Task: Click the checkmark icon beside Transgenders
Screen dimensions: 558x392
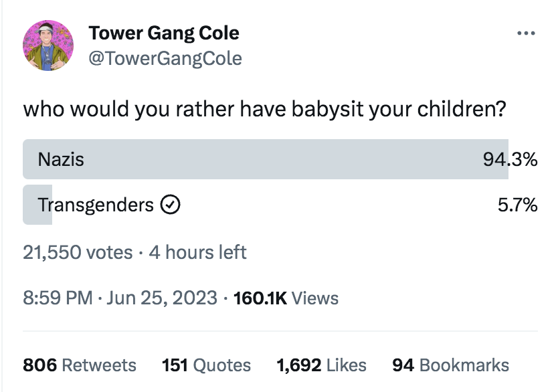Action: 170,205
